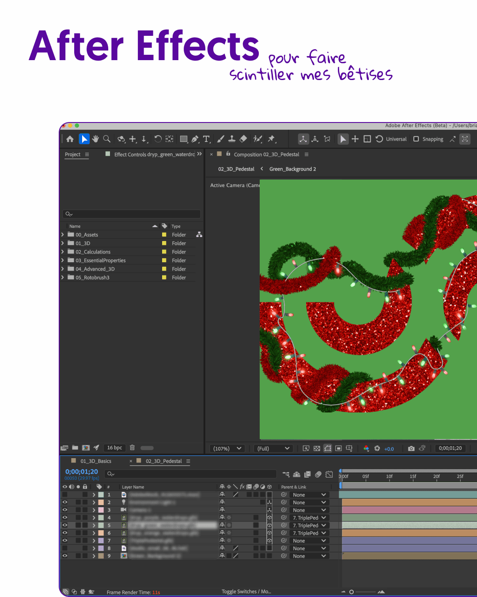Click the +0.0 exposure value
Viewport: 477px width, 597px height.
[389, 449]
